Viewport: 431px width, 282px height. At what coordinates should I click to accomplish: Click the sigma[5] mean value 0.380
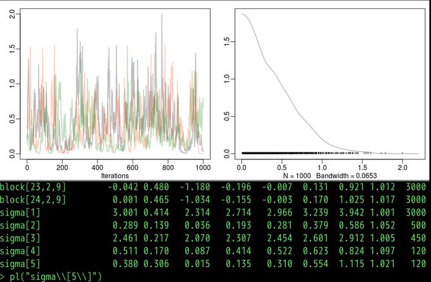125,264
